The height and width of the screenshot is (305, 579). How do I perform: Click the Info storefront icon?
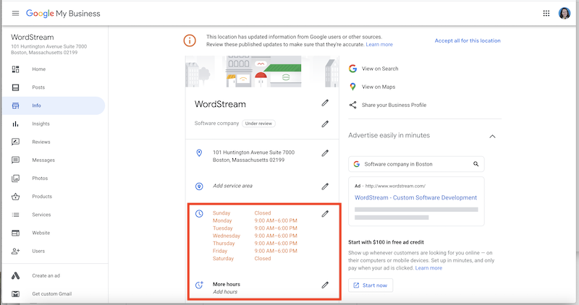click(x=15, y=106)
